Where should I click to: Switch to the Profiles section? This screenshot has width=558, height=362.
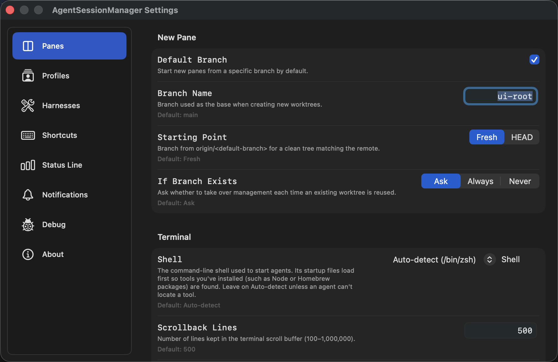point(69,76)
